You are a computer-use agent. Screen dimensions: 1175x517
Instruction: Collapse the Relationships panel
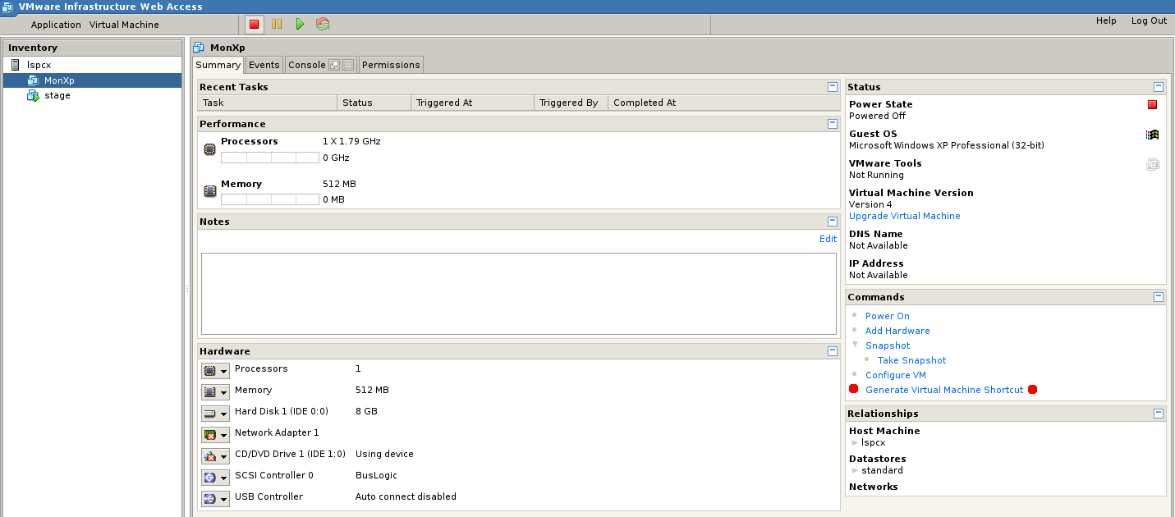pyautogui.click(x=1159, y=413)
